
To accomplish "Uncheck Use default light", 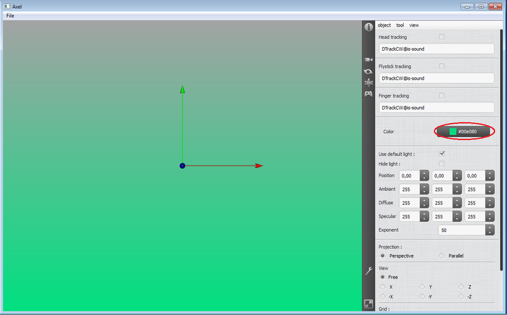I will pyautogui.click(x=442, y=153).
